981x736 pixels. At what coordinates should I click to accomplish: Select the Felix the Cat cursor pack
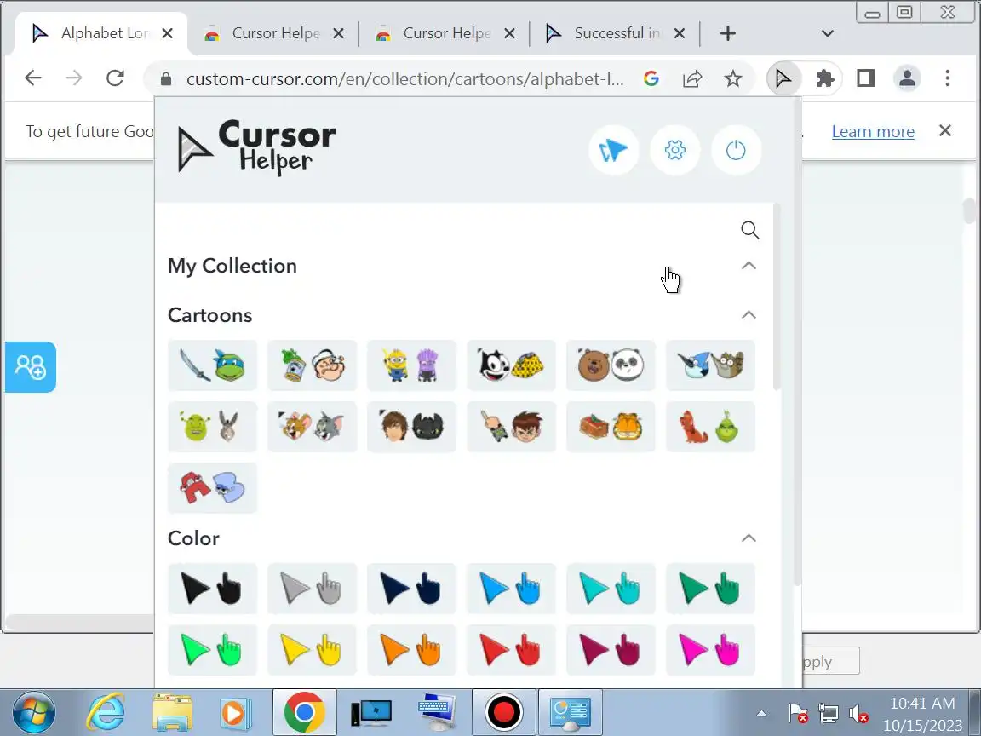click(511, 365)
